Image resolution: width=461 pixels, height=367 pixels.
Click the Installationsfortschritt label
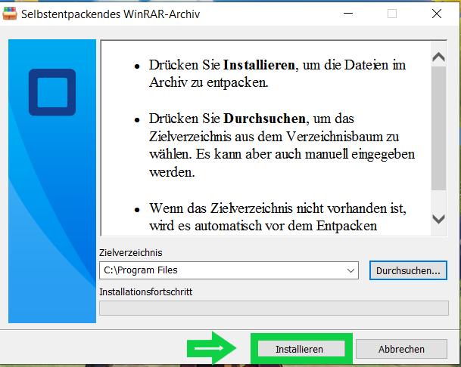146,292
